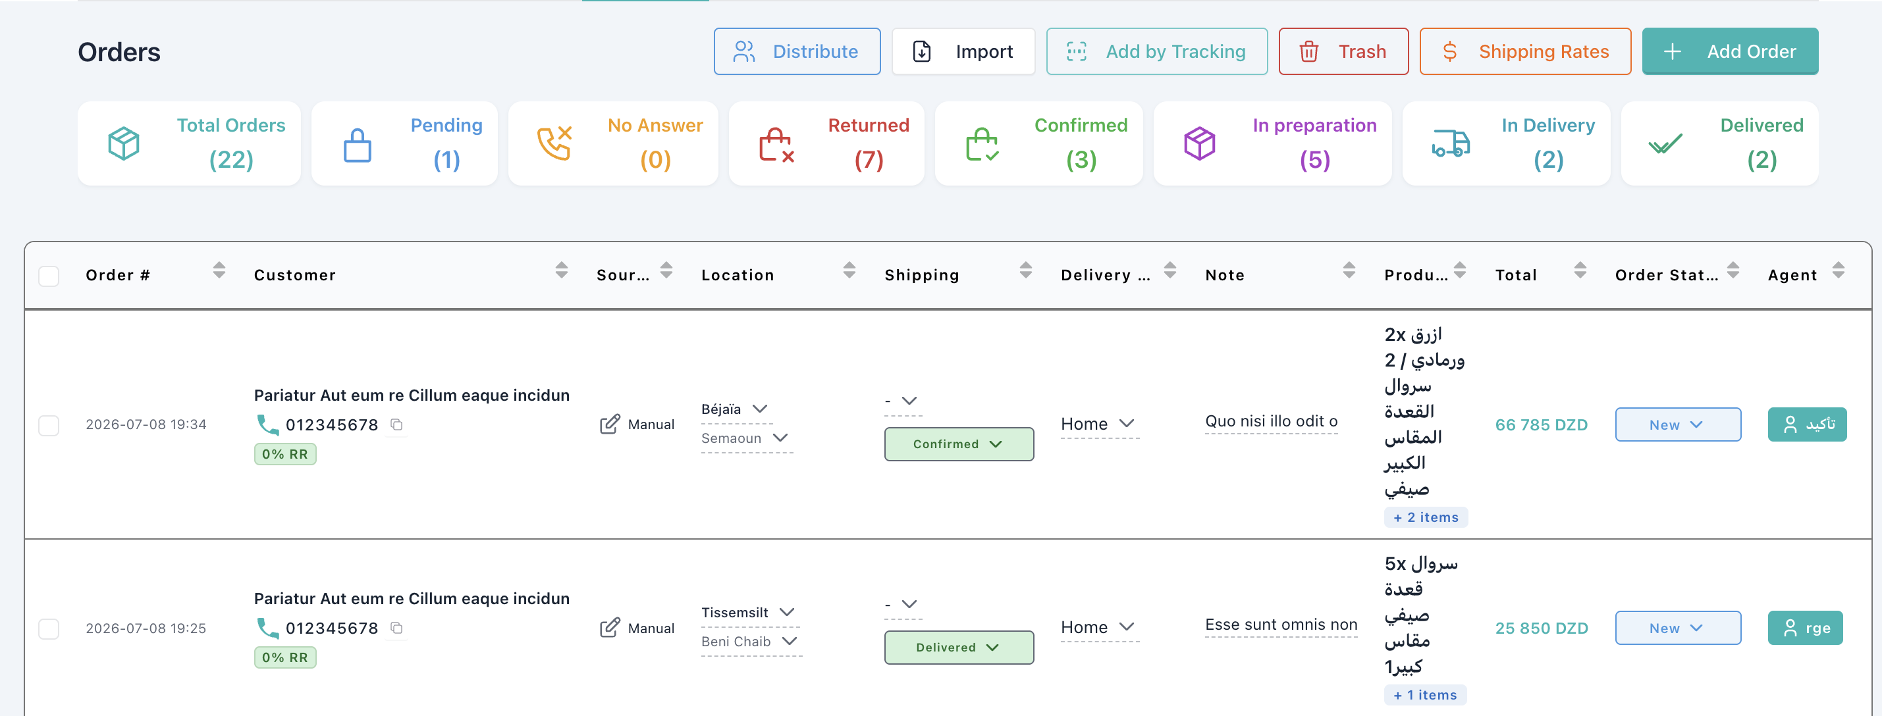1882x716 pixels.
Task: Filter orders by the Pending tab
Action: [x=404, y=143]
